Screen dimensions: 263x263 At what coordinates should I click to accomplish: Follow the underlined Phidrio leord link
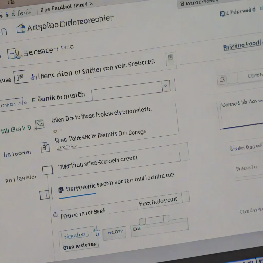pos(241,46)
